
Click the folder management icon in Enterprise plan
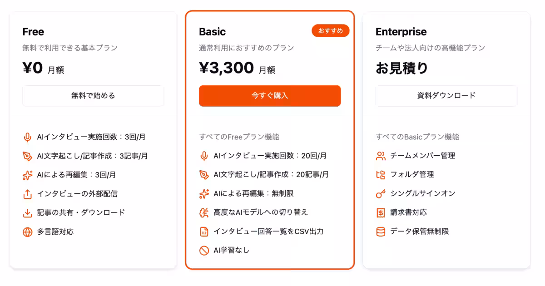[x=380, y=174]
